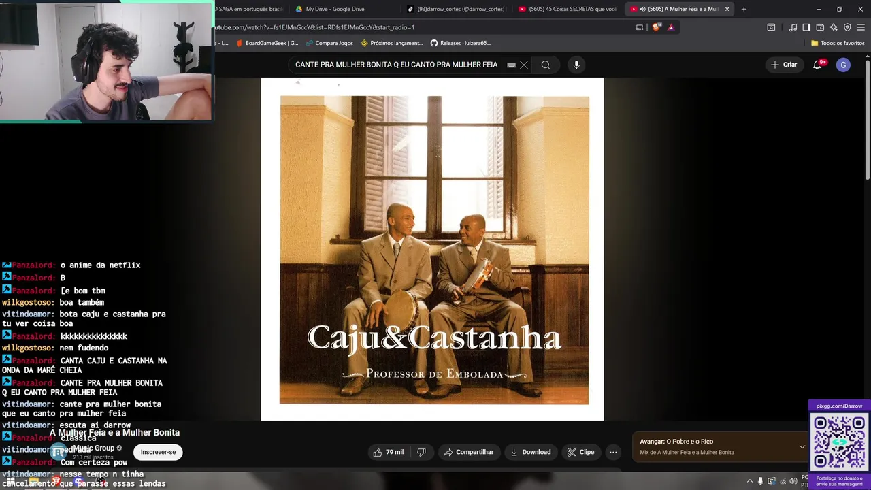The width and height of the screenshot is (871, 490).
Task: Click the browser address bar URL
Action: point(314,27)
